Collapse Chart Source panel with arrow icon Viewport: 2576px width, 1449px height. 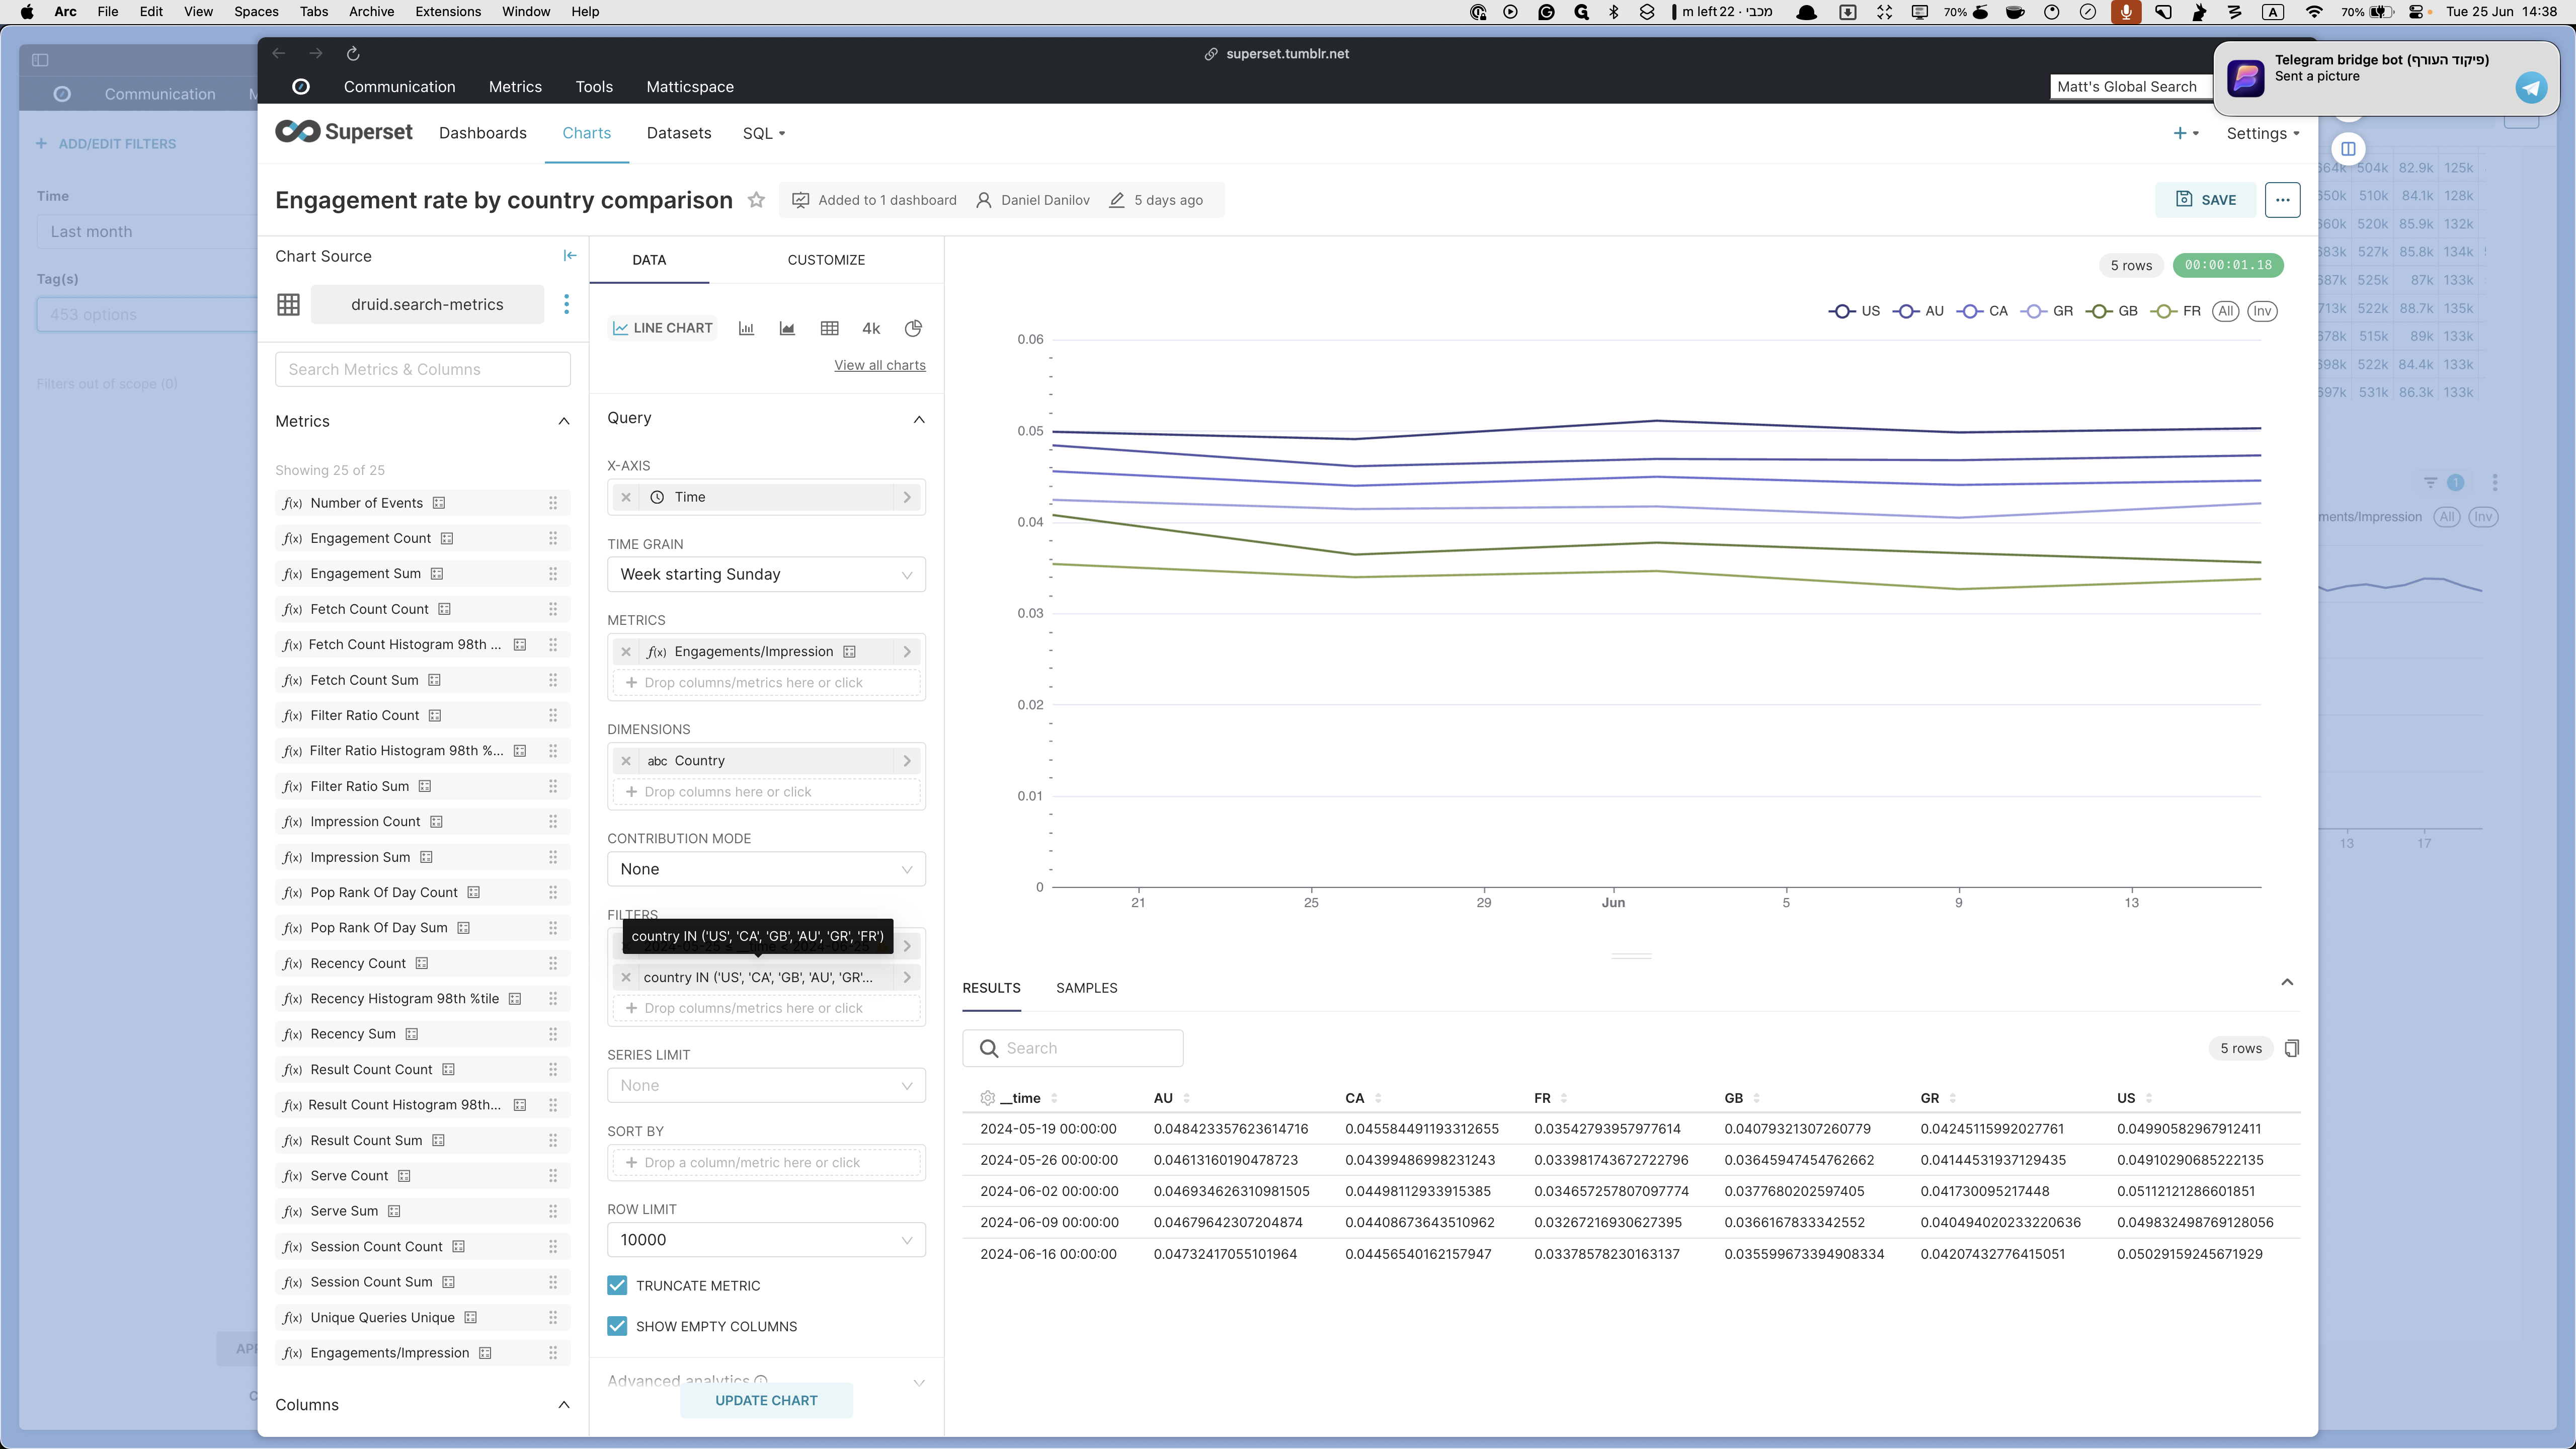coord(570,256)
